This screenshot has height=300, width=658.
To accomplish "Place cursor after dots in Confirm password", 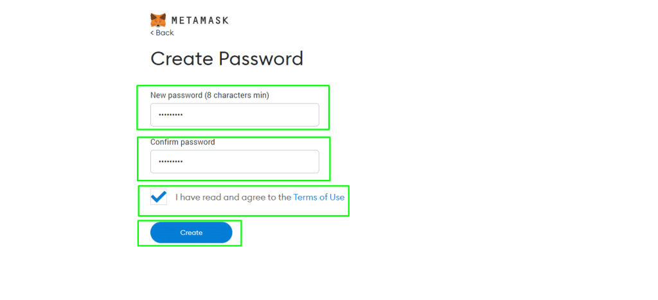I will [x=184, y=161].
